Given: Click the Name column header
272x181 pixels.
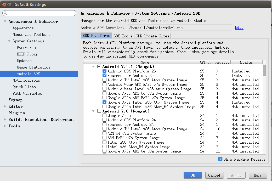Looking at the screenshot, I should point(145,62).
